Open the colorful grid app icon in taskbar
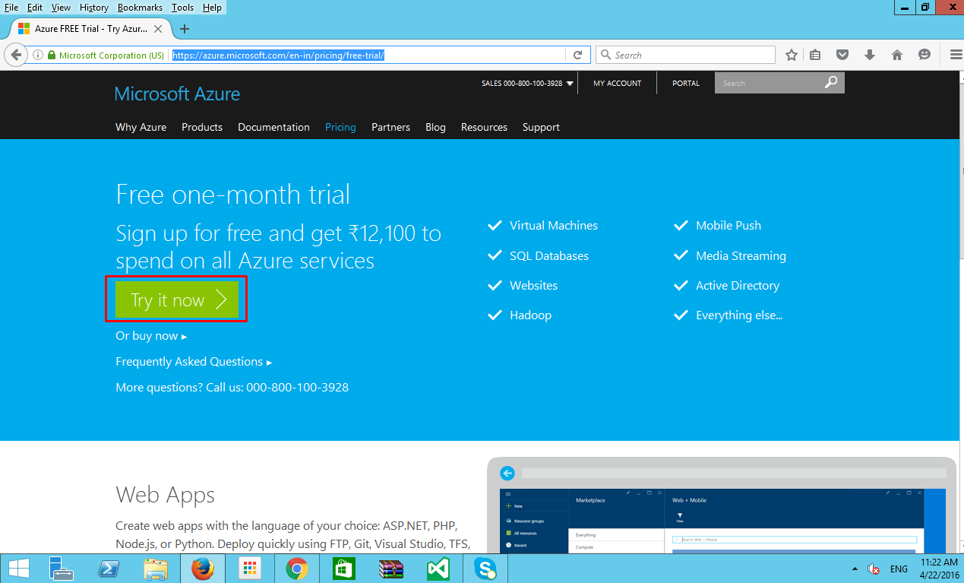 249,568
